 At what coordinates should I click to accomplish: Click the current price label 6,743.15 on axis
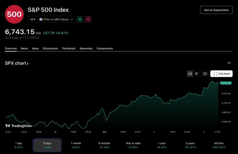226,83
